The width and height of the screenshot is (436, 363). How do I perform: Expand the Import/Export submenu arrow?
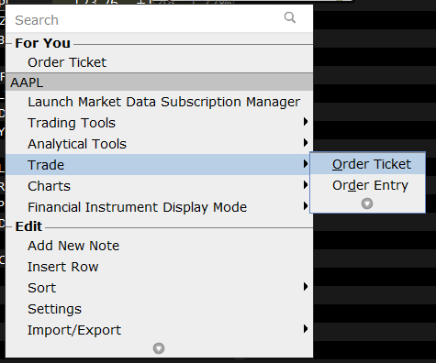coord(306,329)
